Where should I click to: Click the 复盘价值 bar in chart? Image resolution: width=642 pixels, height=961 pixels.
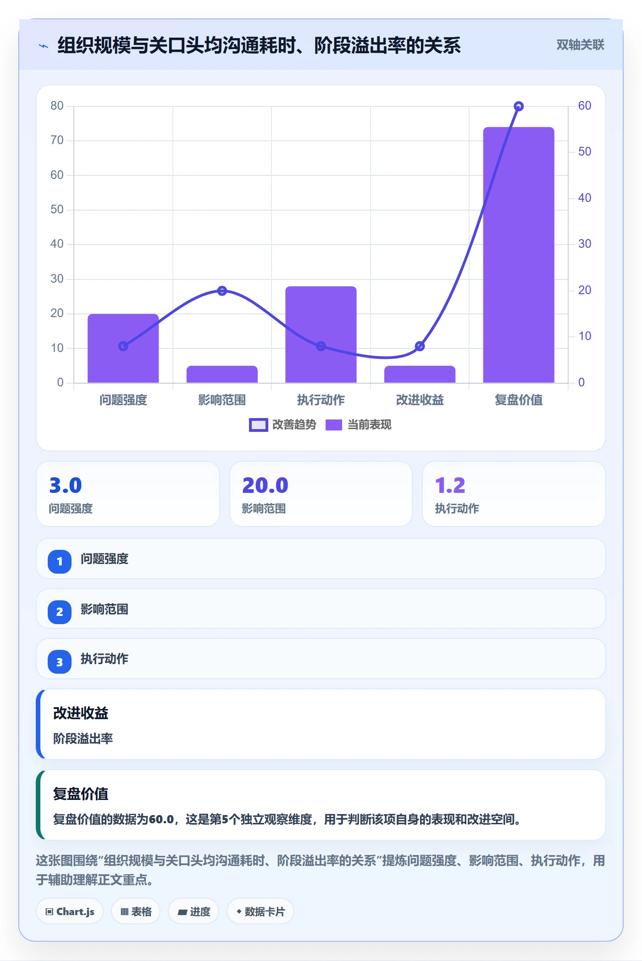(x=519, y=255)
